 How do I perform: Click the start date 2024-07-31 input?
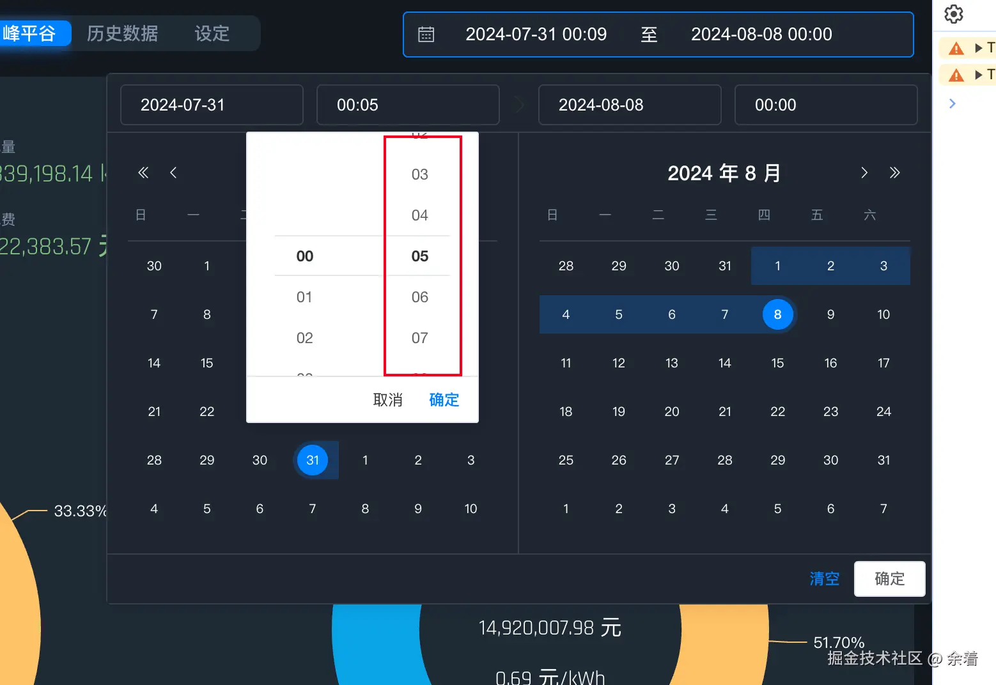point(212,105)
